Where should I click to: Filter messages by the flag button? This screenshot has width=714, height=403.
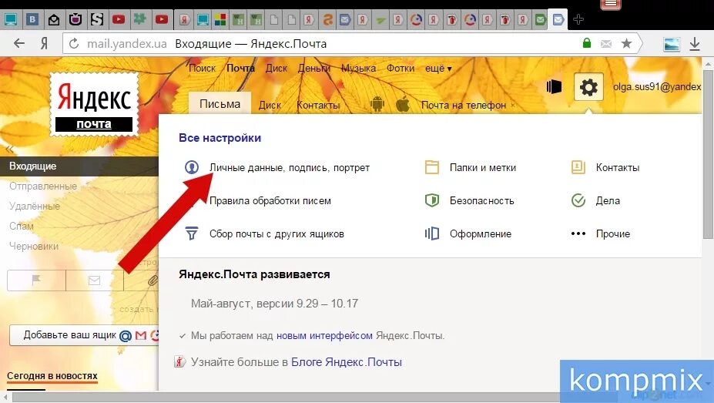[36, 280]
